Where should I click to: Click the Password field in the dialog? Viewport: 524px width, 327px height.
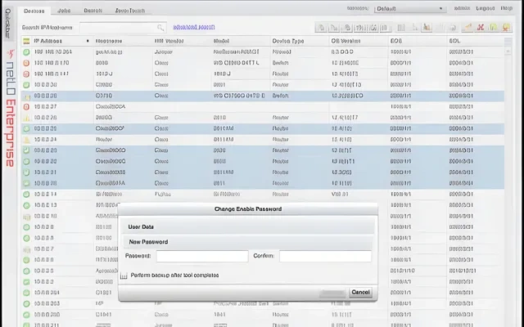pos(202,256)
